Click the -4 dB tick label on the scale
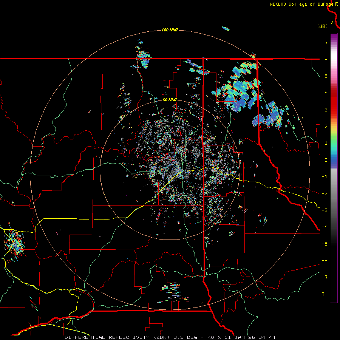Screen dimensions: 340x340 (x=325, y=227)
